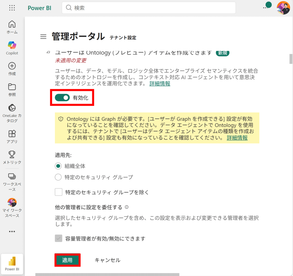
Task: Click the キャンセル button
Action: click(x=107, y=260)
